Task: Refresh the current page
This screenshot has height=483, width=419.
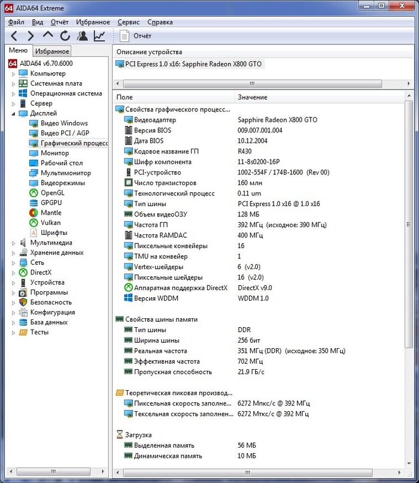Action: (65, 36)
